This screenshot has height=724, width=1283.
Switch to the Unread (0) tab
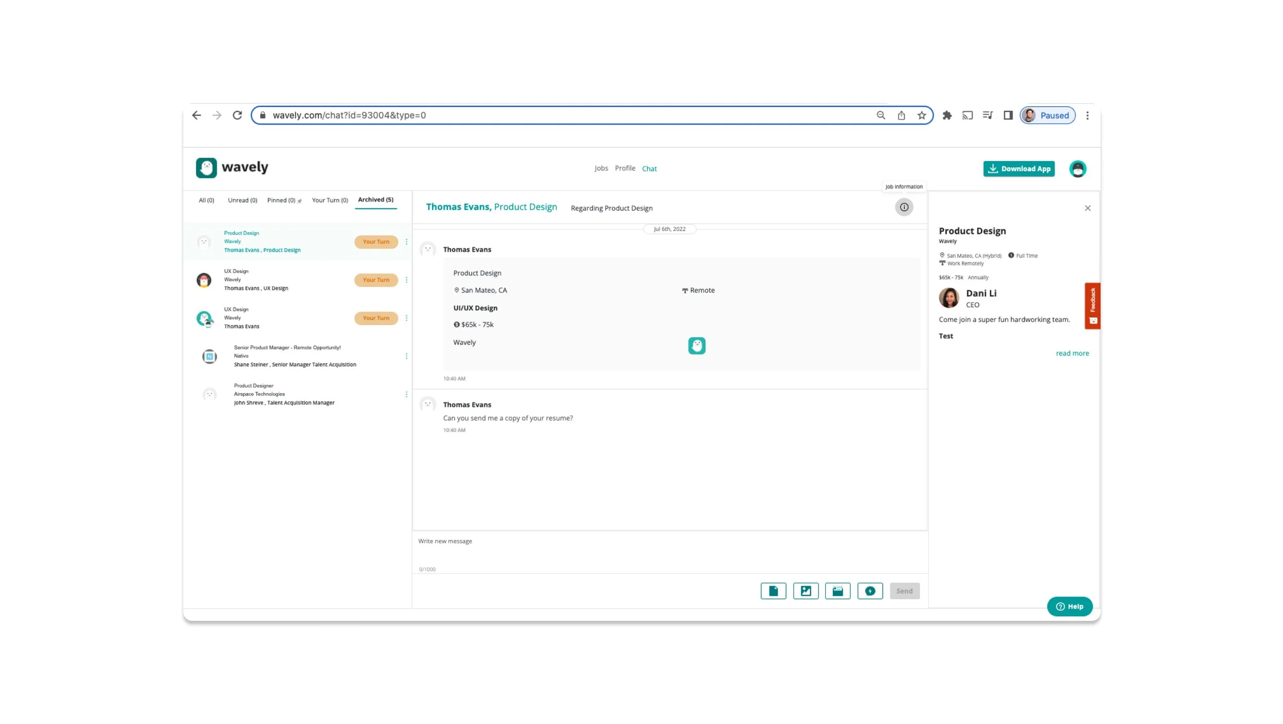[x=242, y=200]
